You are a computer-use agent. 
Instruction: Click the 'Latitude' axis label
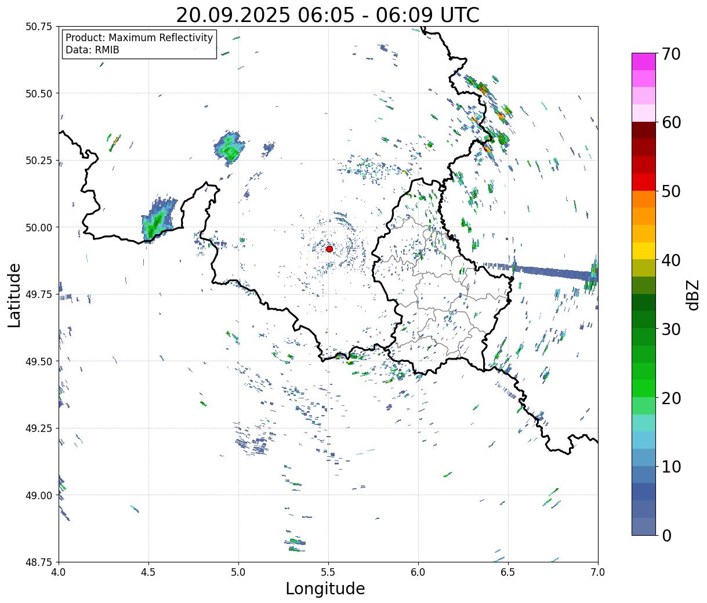point(14,295)
